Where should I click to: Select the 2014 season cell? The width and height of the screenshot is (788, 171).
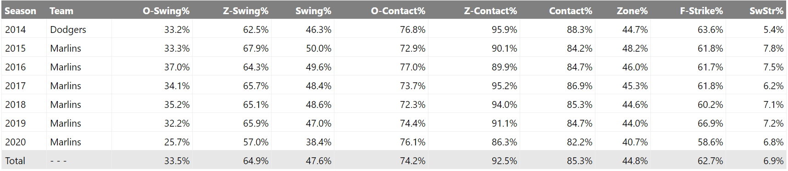coord(16,30)
